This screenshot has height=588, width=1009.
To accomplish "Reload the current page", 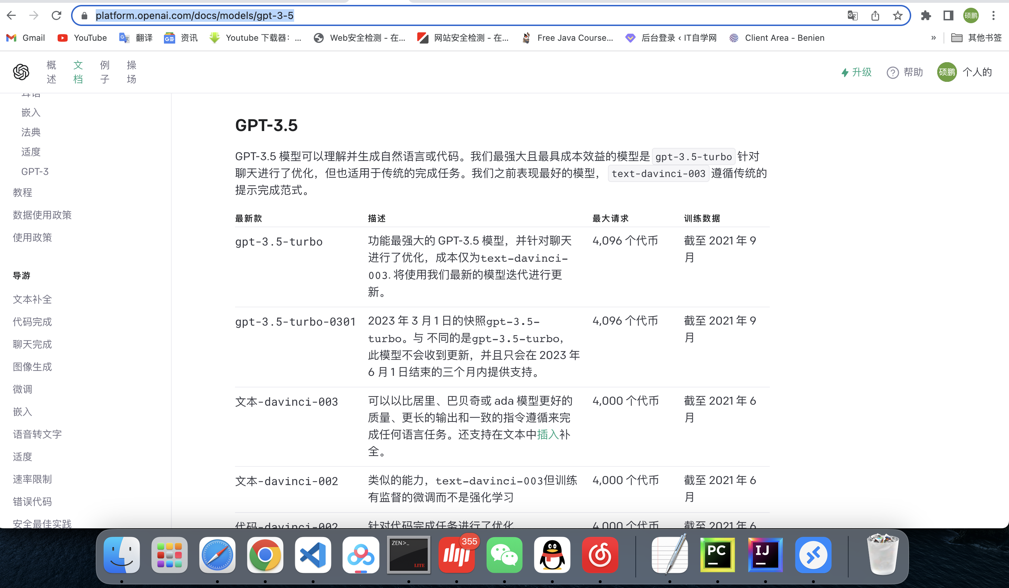I will [x=56, y=15].
